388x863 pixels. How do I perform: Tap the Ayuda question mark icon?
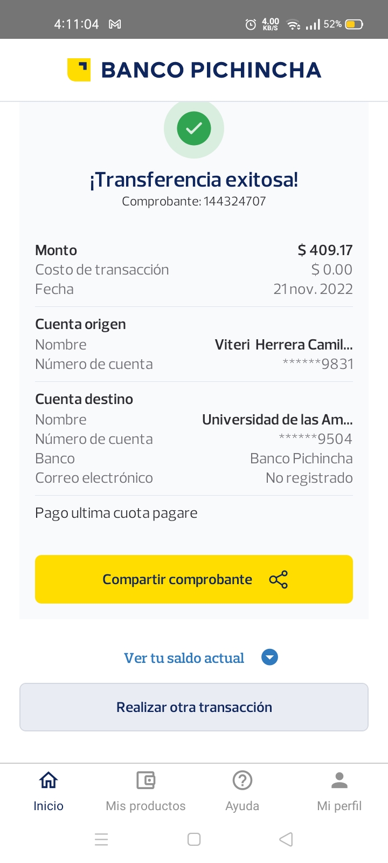[242, 780]
